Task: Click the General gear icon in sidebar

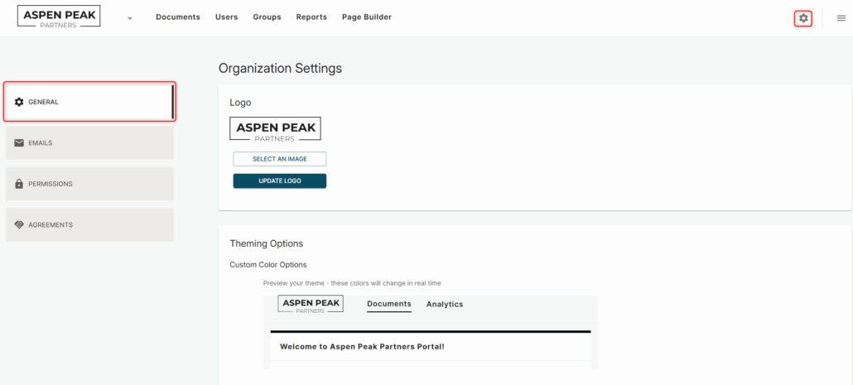Action: click(19, 102)
